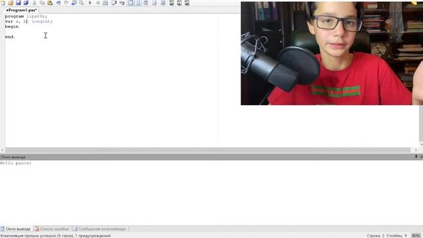Compile the program using the build icon

pos(106,3)
